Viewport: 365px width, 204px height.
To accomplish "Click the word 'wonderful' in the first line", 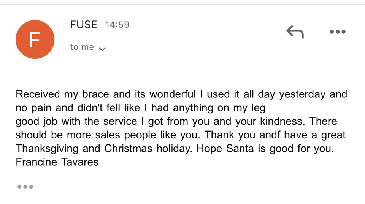I will (173, 94).
